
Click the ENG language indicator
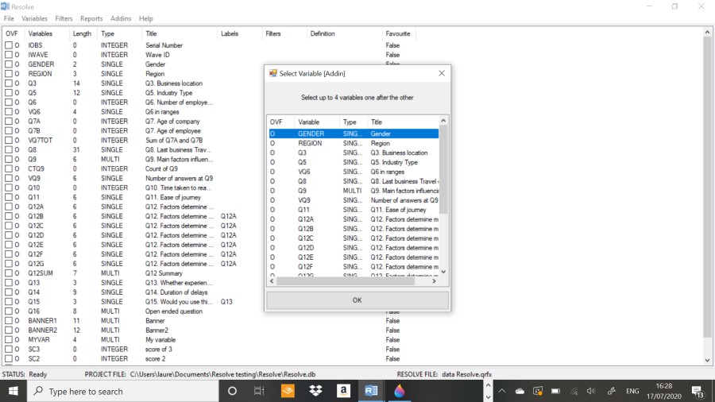[x=632, y=391]
